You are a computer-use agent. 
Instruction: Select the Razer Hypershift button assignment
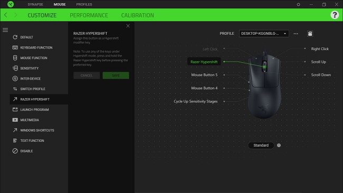pyautogui.click(x=204, y=62)
